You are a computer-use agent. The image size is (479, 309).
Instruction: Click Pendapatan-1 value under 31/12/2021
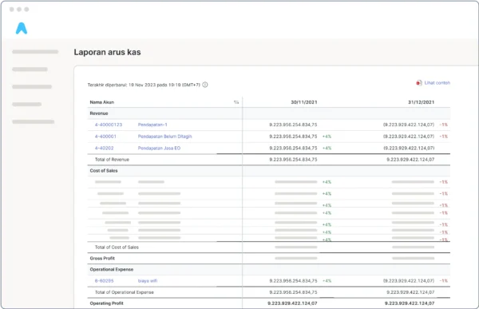click(409, 125)
